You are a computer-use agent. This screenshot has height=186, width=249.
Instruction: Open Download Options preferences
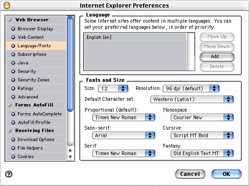36,140
